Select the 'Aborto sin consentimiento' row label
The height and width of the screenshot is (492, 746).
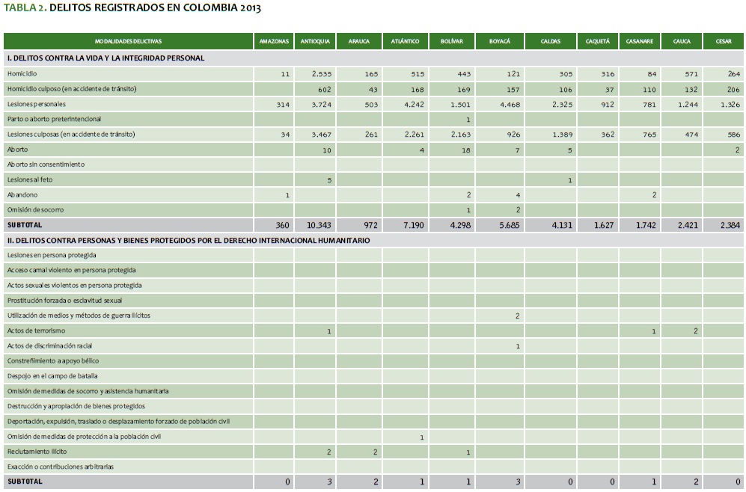pyautogui.click(x=46, y=164)
